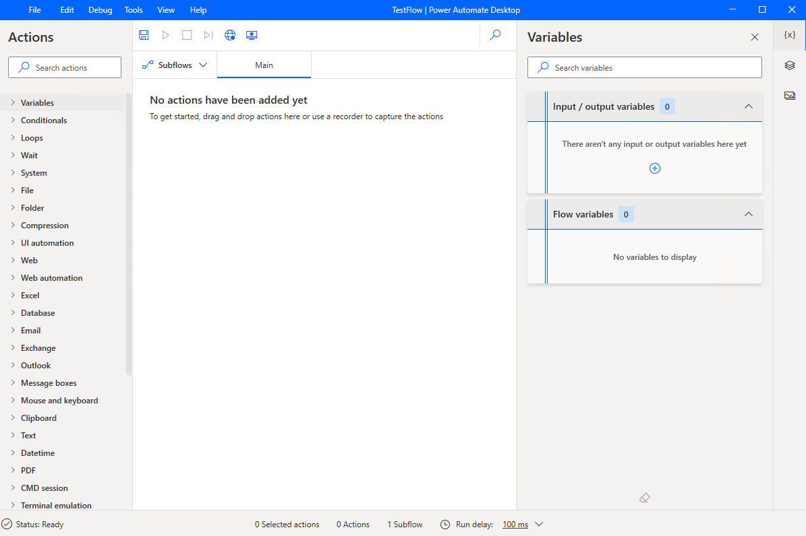Viewport: 806px width, 536px height.
Task: Click the run delay clock icon
Action: (445, 524)
